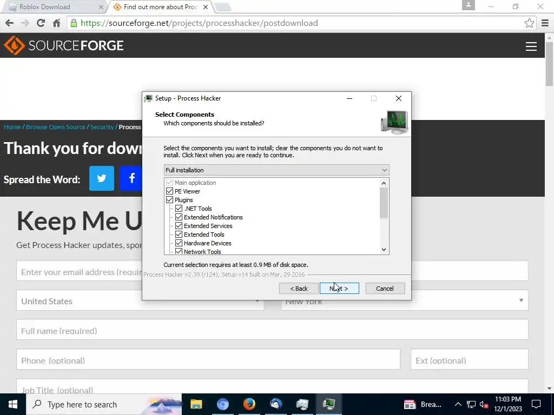
Task: Open the Windows Start menu
Action: pyautogui.click(x=13, y=404)
